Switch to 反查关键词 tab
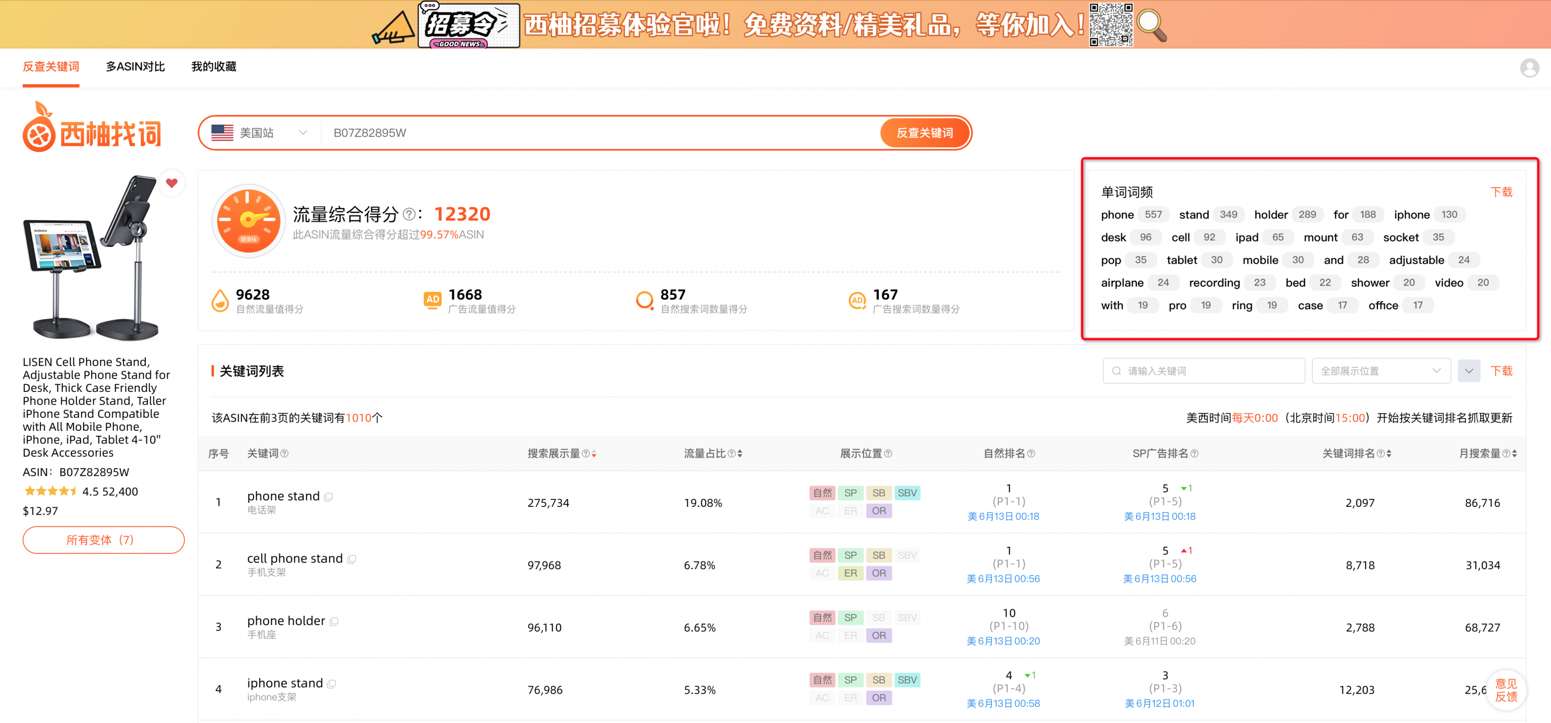Screen dimensions: 1551x723 click(51, 66)
